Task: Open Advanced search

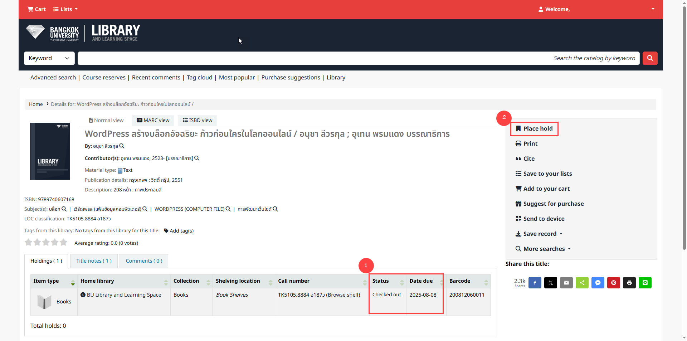Action: coord(53,78)
